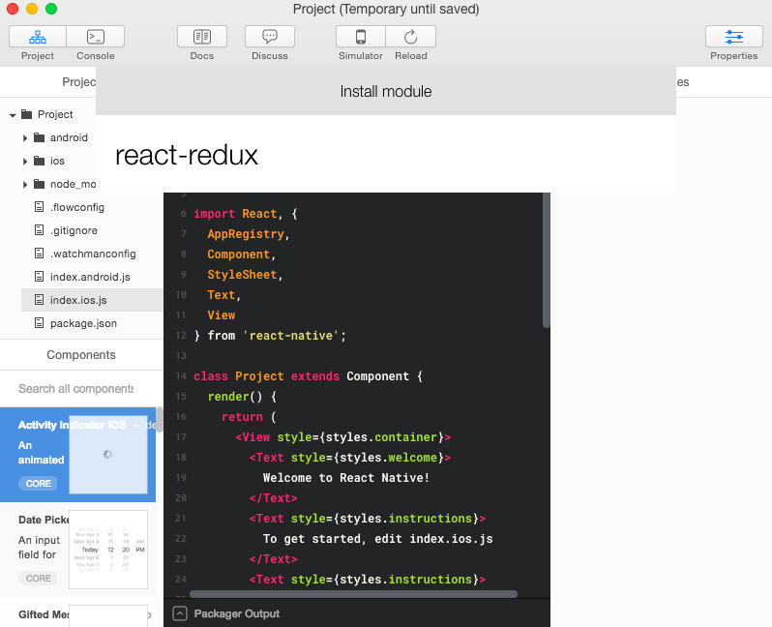Click the code editor vertical scrollbar
Viewport: 772px width, 627px height.
546,260
